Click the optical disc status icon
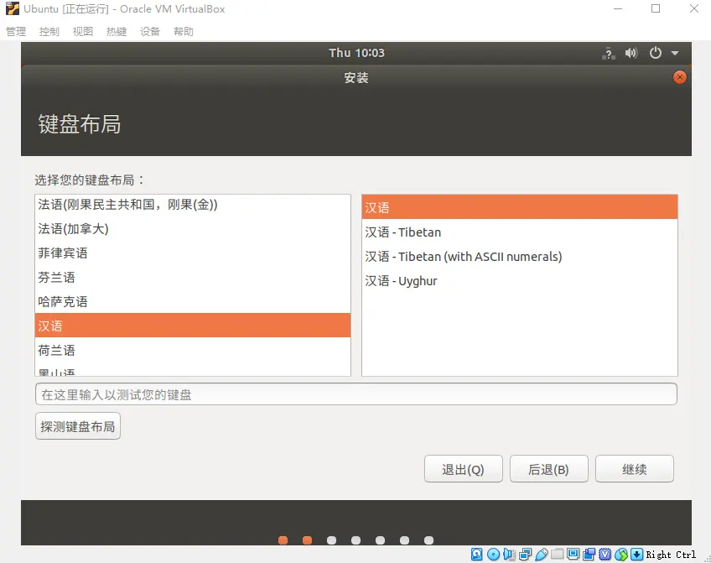The image size is (711, 563). [493, 554]
